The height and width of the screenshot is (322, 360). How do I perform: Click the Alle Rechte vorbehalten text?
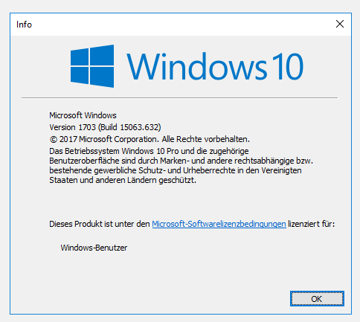pos(206,139)
